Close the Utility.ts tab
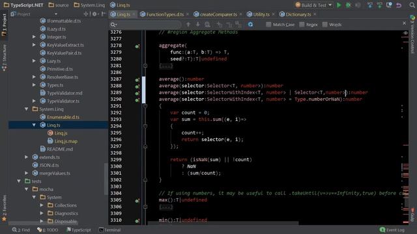Screen dimensions: 417x234 coord(274,14)
